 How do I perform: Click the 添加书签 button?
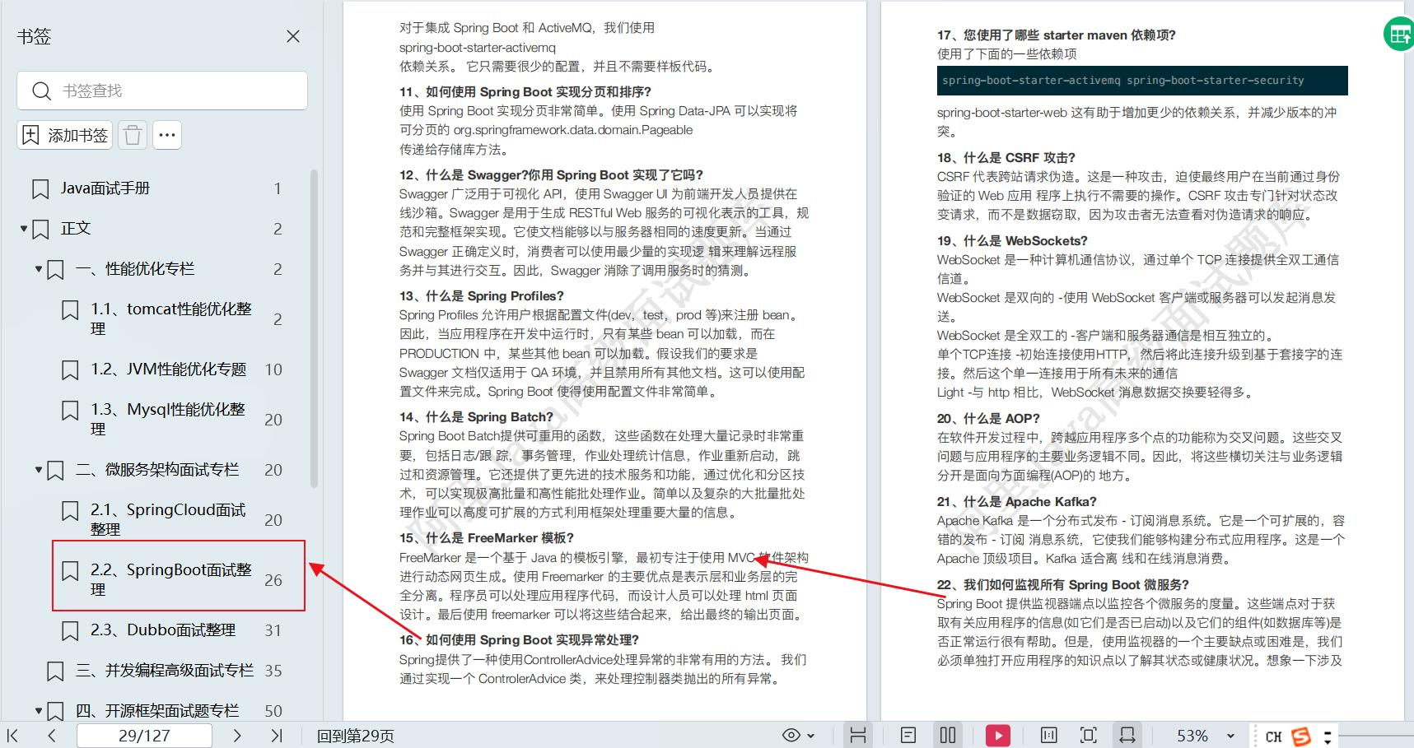pyautogui.click(x=65, y=135)
